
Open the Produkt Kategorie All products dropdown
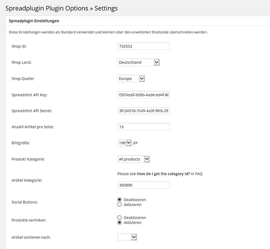[x=134, y=159]
